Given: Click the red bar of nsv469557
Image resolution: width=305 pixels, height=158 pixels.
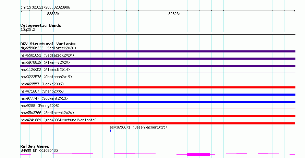Looking at the screenshot, I should tap(158, 87).
